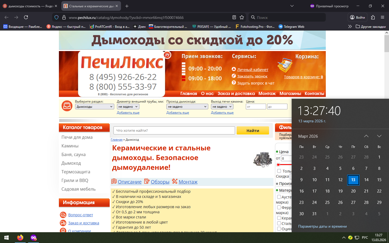Focus the maximum price 'до' field

click(277, 107)
